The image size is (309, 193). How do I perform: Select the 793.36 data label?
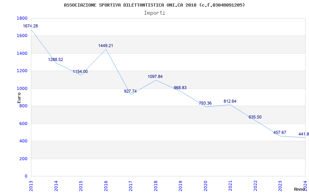205,103
